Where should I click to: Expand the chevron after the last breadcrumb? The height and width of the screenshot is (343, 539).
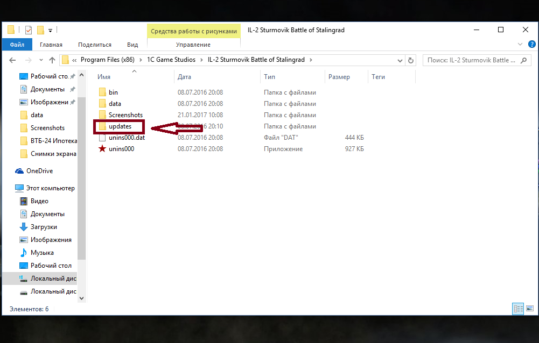pyautogui.click(x=311, y=60)
